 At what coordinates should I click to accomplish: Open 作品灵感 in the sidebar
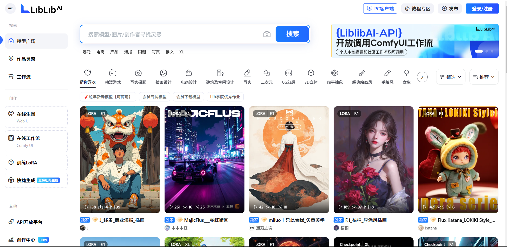click(x=26, y=59)
